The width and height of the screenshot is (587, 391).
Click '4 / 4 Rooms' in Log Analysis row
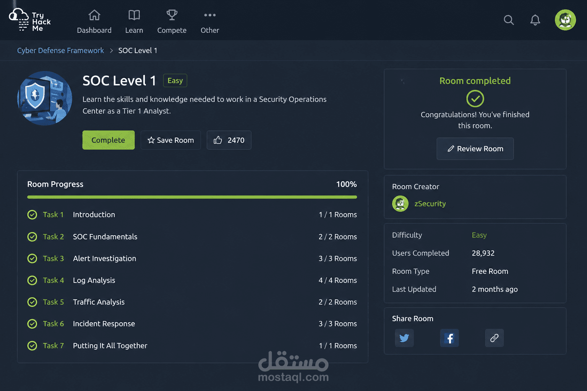click(338, 280)
